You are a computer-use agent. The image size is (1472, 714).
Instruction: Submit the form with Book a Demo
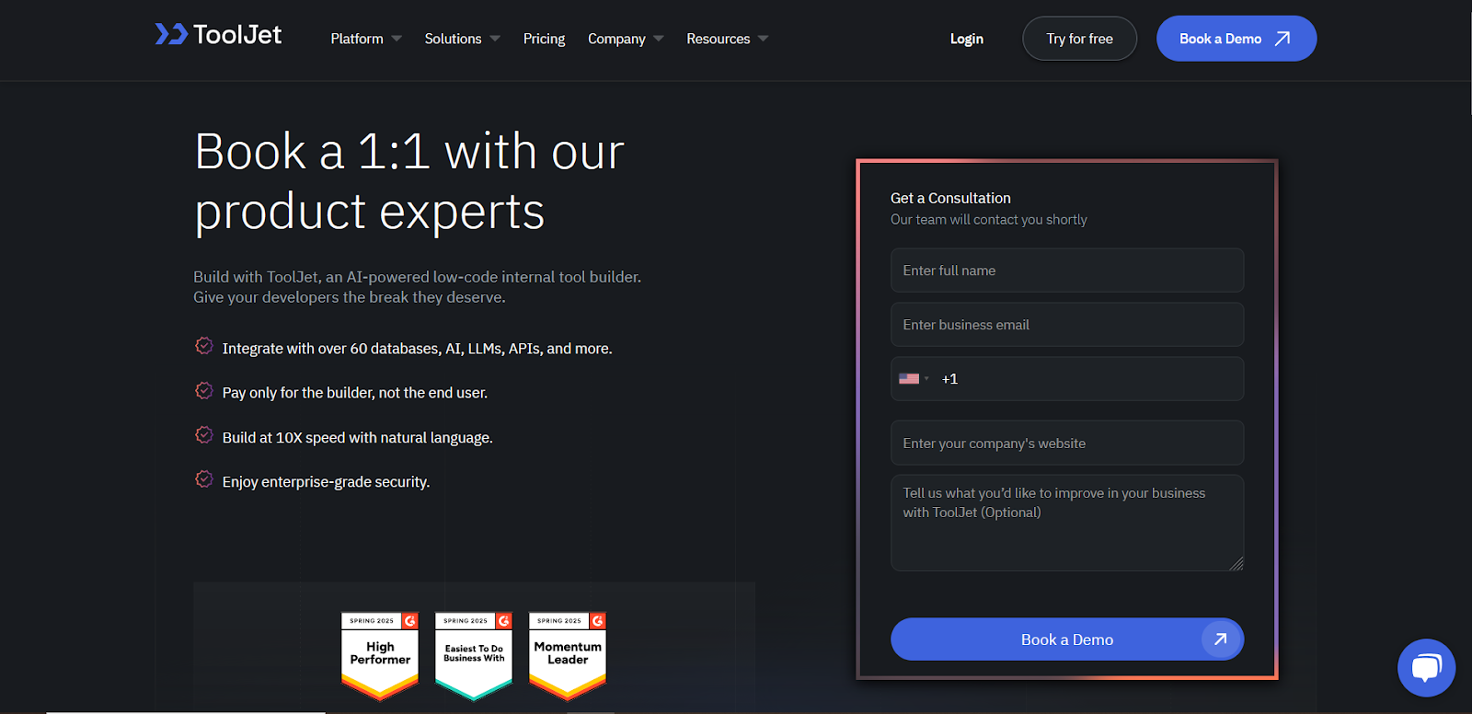click(1067, 639)
